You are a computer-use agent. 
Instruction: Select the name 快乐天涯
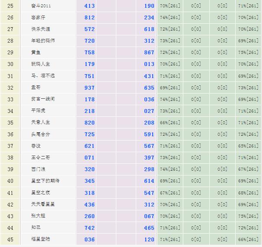click(40, 29)
